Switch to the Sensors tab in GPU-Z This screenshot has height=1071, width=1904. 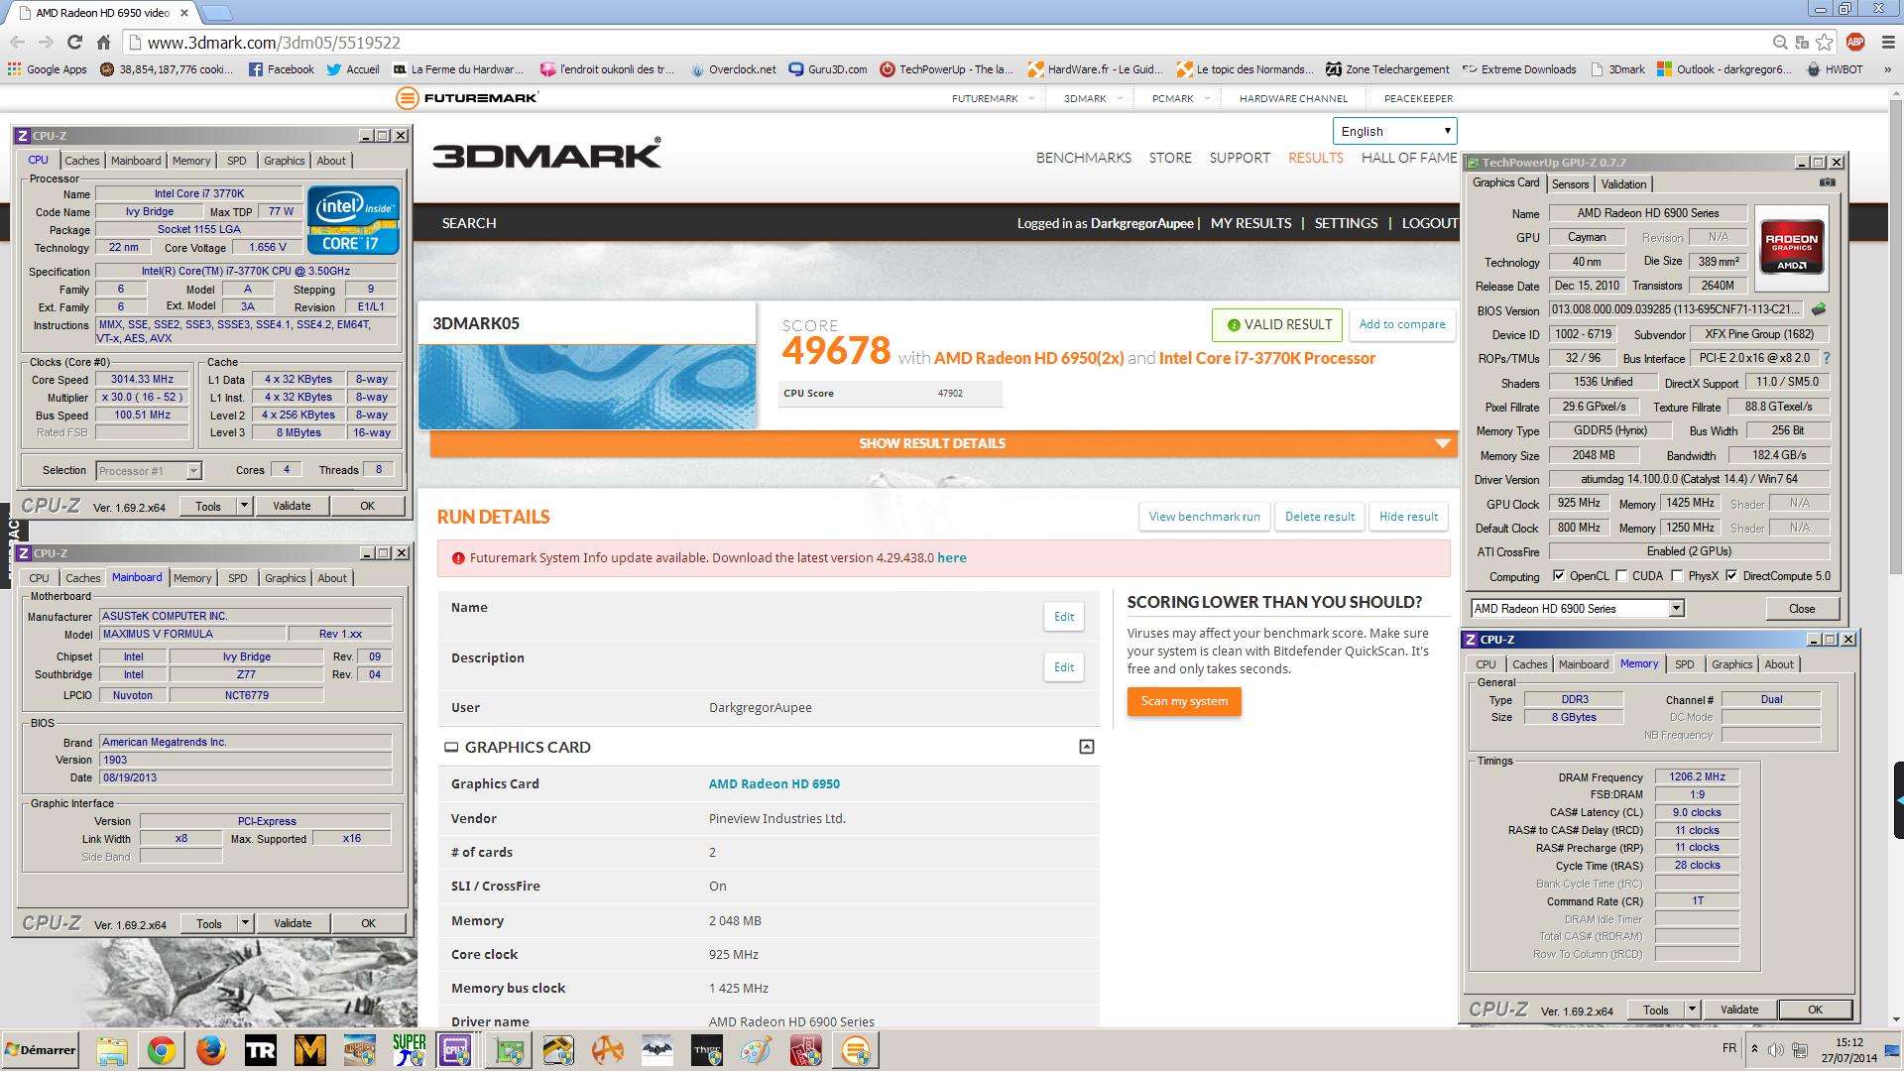point(1570,183)
